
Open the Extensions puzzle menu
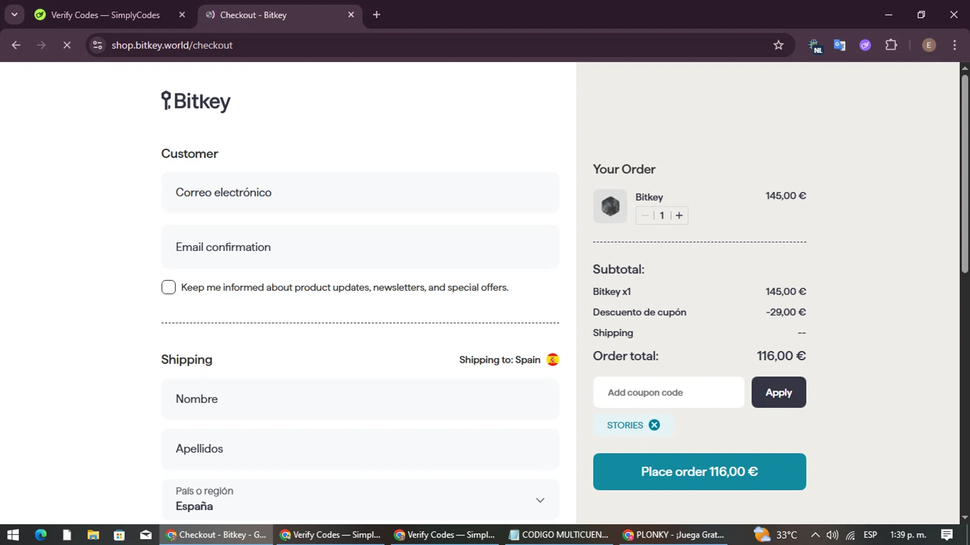891,45
